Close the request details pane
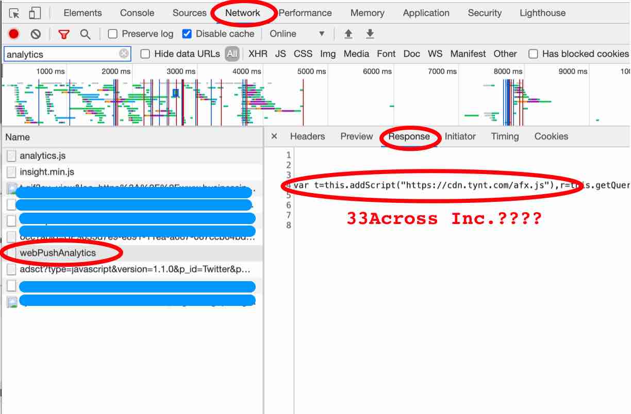631x414 pixels. click(274, 136)
